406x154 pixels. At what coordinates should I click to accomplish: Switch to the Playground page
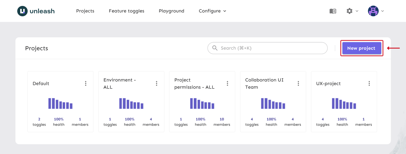point(171,11)
